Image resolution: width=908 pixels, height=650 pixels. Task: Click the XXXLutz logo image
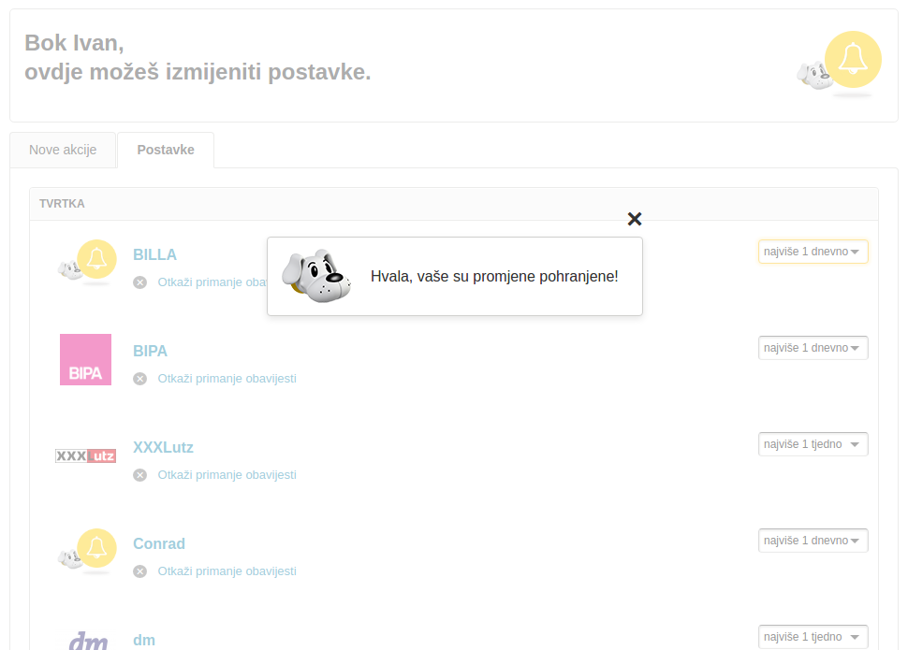pyautogui.click(x=85, y=455)
